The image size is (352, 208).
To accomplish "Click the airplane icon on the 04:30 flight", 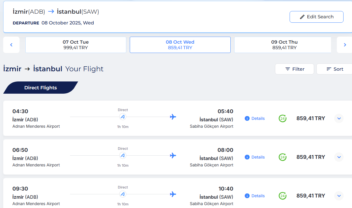I will tap(173, 117).
